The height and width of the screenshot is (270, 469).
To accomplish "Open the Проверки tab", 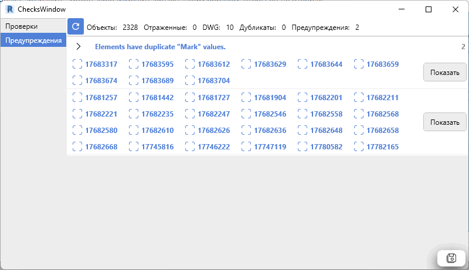I will [x=33, y=26].
